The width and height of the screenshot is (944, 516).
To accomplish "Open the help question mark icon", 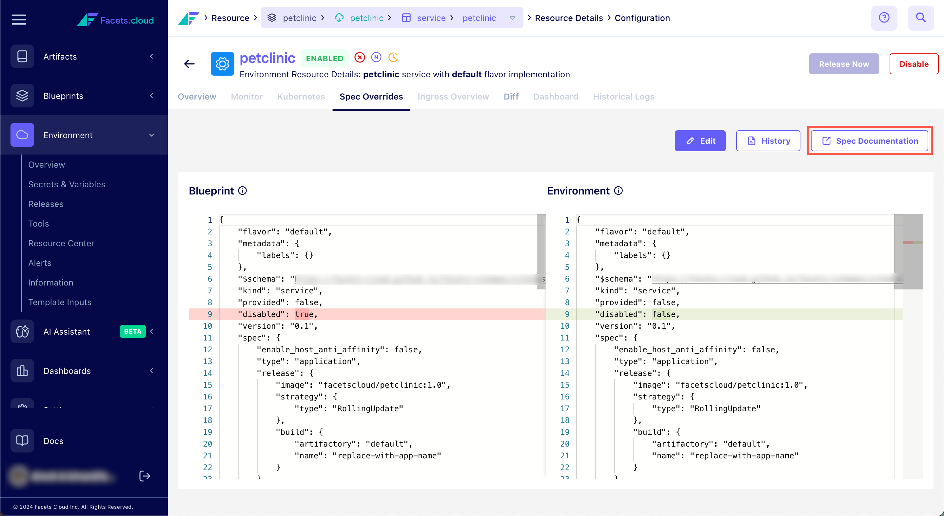I will [x=884, y=18].
